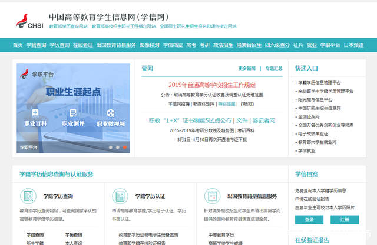Image resolution: width=377 pixels, height=245 pixels.
Task: Open 学籍学历信息管理平台 quick link
Action: tap(319, 83)
